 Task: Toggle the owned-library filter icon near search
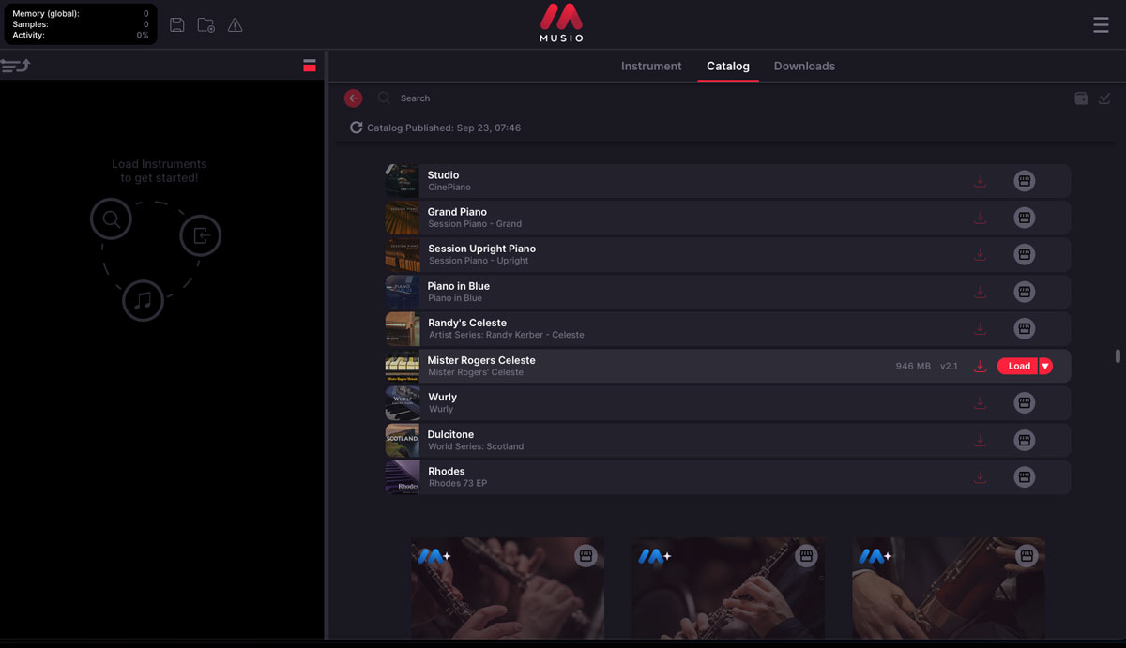[x=1081, y=98]
